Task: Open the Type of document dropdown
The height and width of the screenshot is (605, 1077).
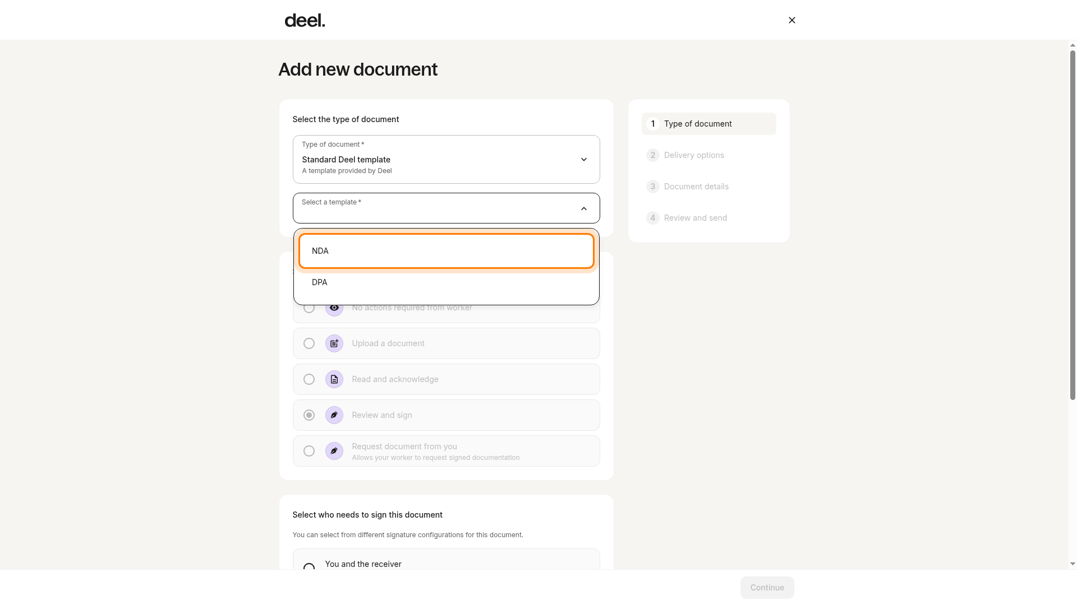Action: coord(446,159)
